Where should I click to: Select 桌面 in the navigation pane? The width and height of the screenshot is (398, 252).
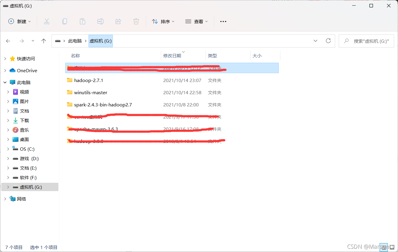pyautogui.click(x=24, y=139)
